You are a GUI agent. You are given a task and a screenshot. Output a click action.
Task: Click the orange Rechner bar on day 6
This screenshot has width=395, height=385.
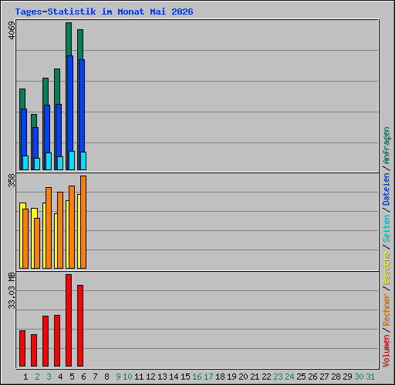click(x=83, y=222)
